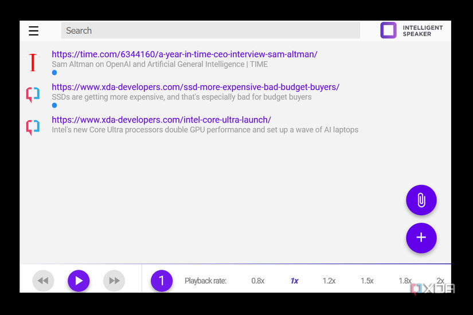The width and height of the screenshot is (473, 315).
Task: Open the time.com Sam Altman interview link
Action: coord(184,54)
